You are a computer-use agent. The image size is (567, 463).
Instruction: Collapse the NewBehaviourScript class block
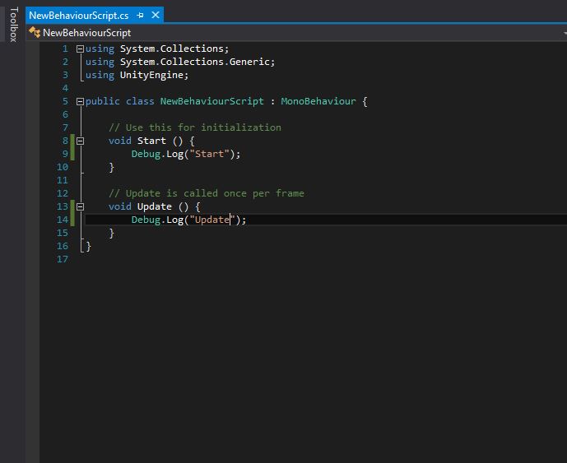pos(80,101)
